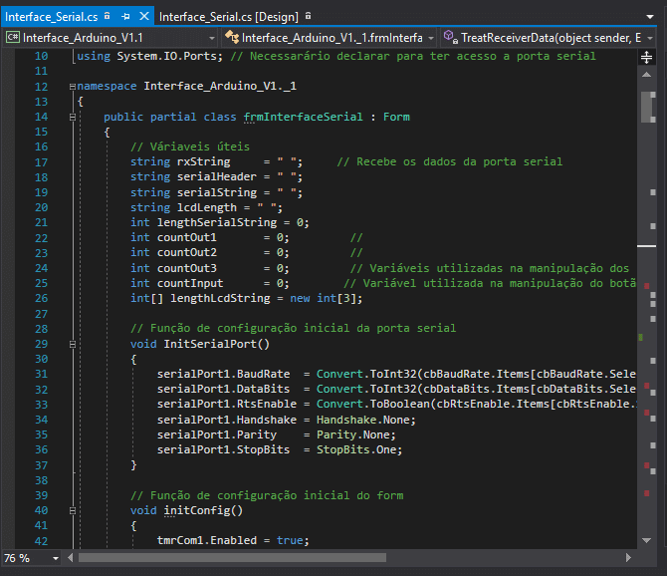667x576 pixels.
Task: Click on 'serialHeader' variable declaration
Action: [216, 176]
